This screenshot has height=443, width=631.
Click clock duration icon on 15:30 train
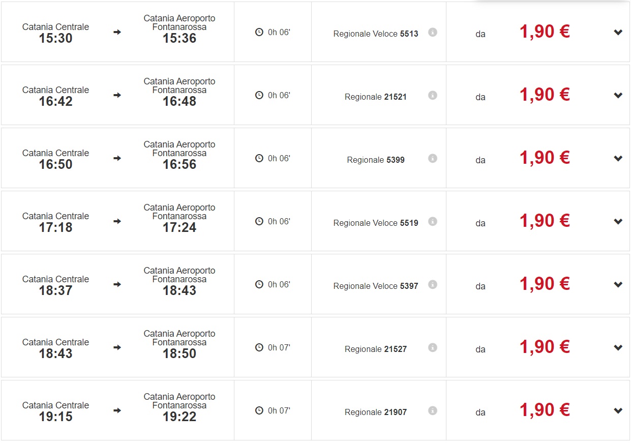(259, 32)
